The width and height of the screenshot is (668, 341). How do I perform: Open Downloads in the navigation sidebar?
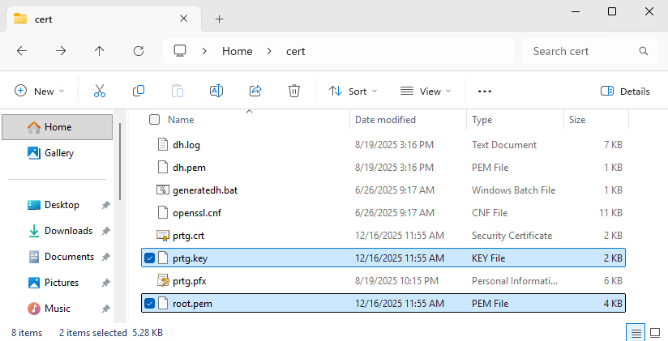point(68,231)
